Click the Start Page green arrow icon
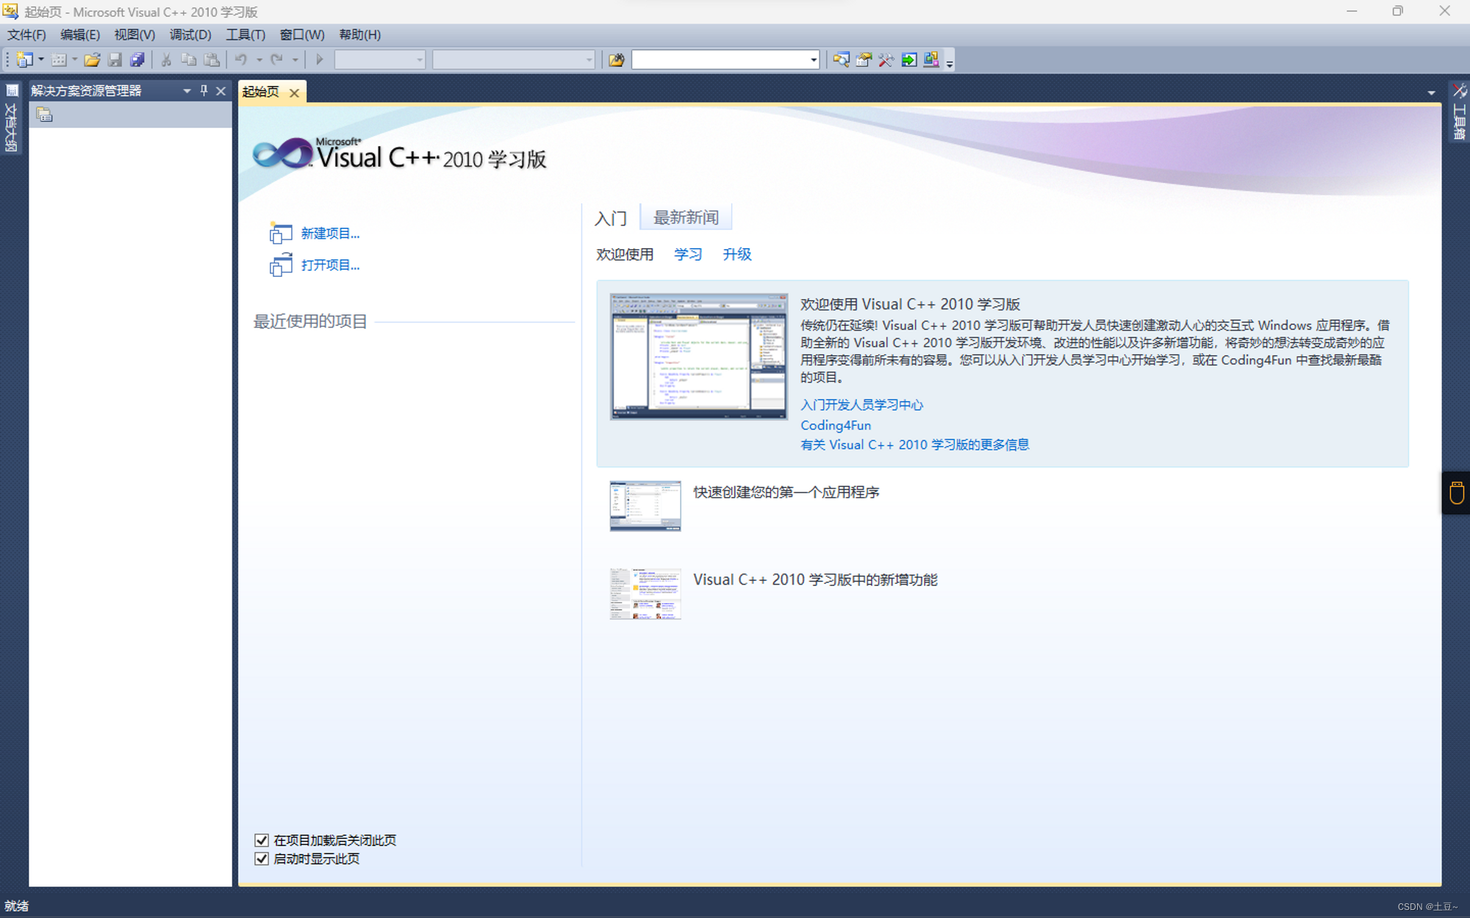Image resolution: width=1470 pixels, height=918 pixels. click(909, 59)
